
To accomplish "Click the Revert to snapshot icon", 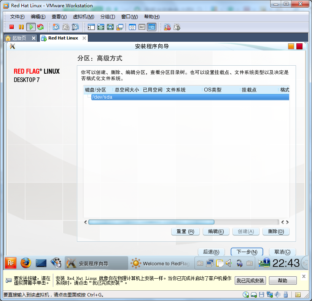I will pyautogui.click(x=66, y=27).
